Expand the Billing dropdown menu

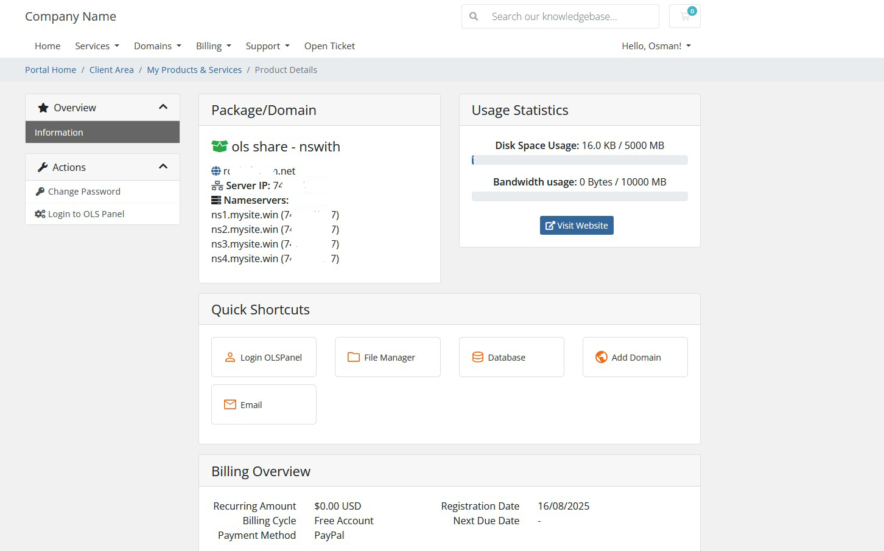pos(214,46)
